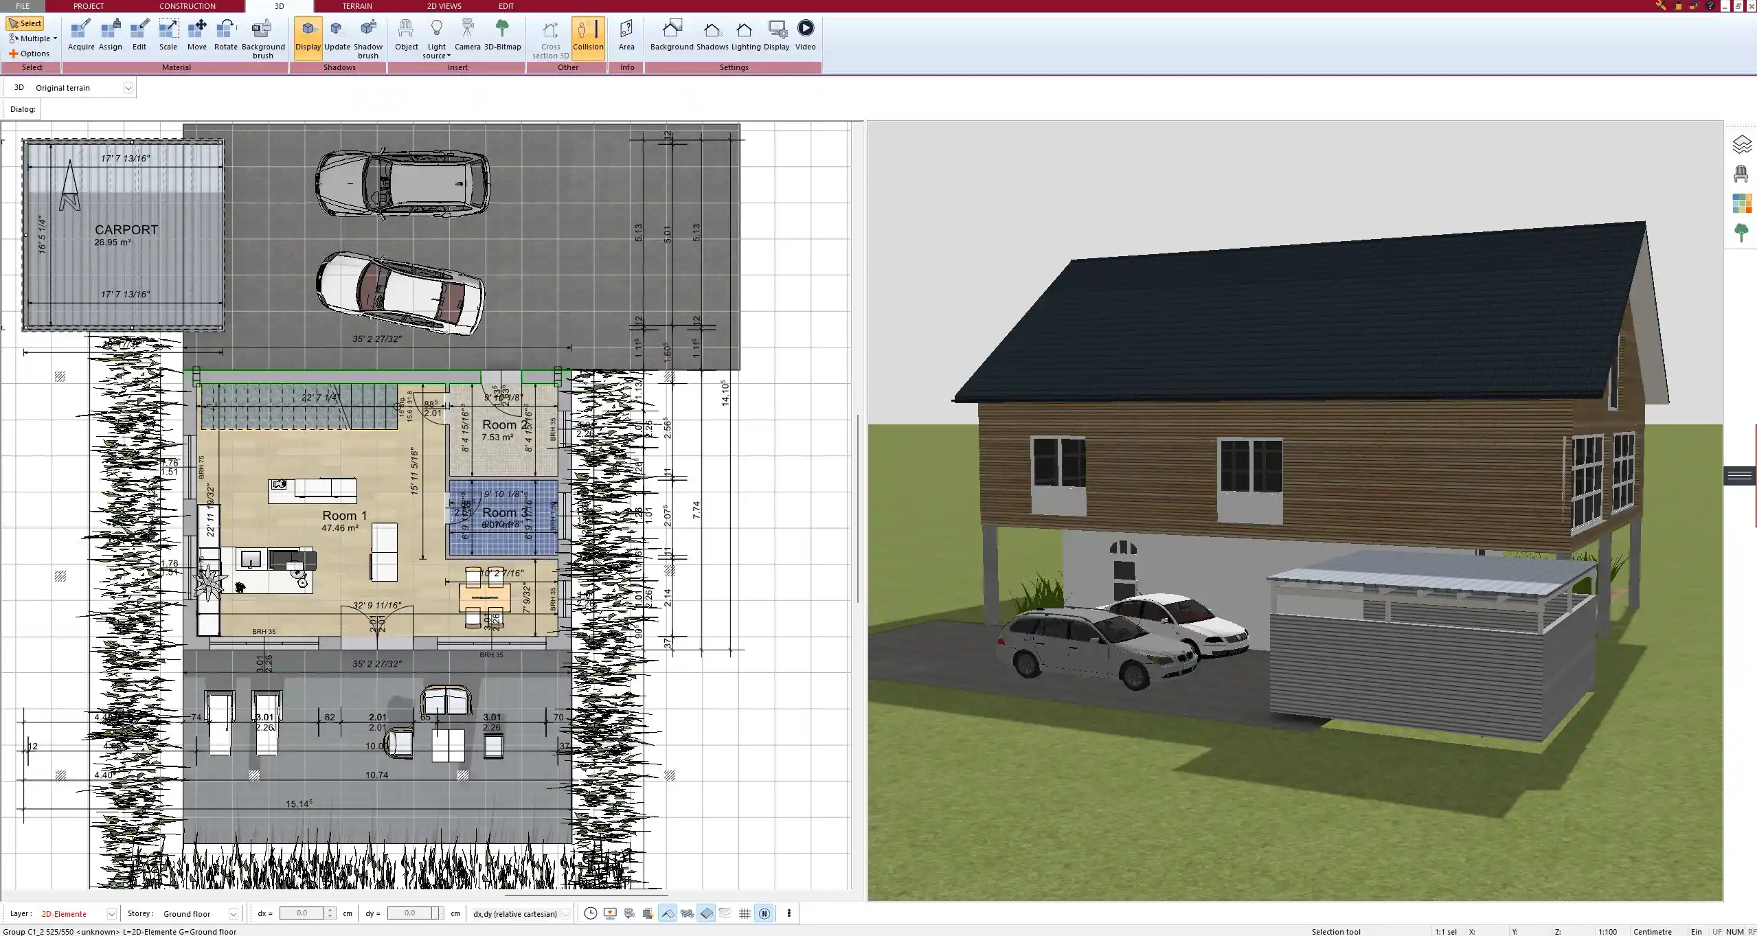1757x936 pixels.
Task: Click the wrench tools icon in title bar
Action: click(x=1661, y=5)
